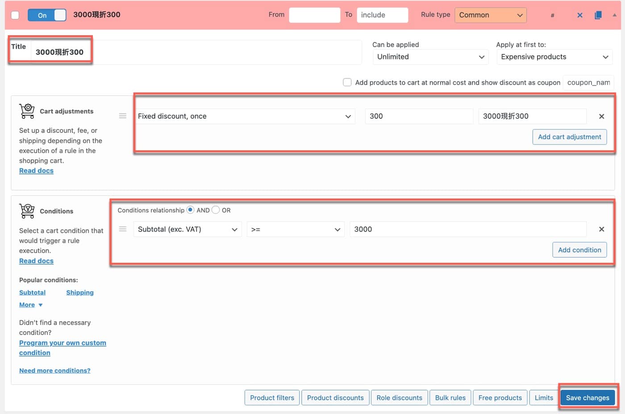Click the duplicate rule copy icon

click(598, 15)
